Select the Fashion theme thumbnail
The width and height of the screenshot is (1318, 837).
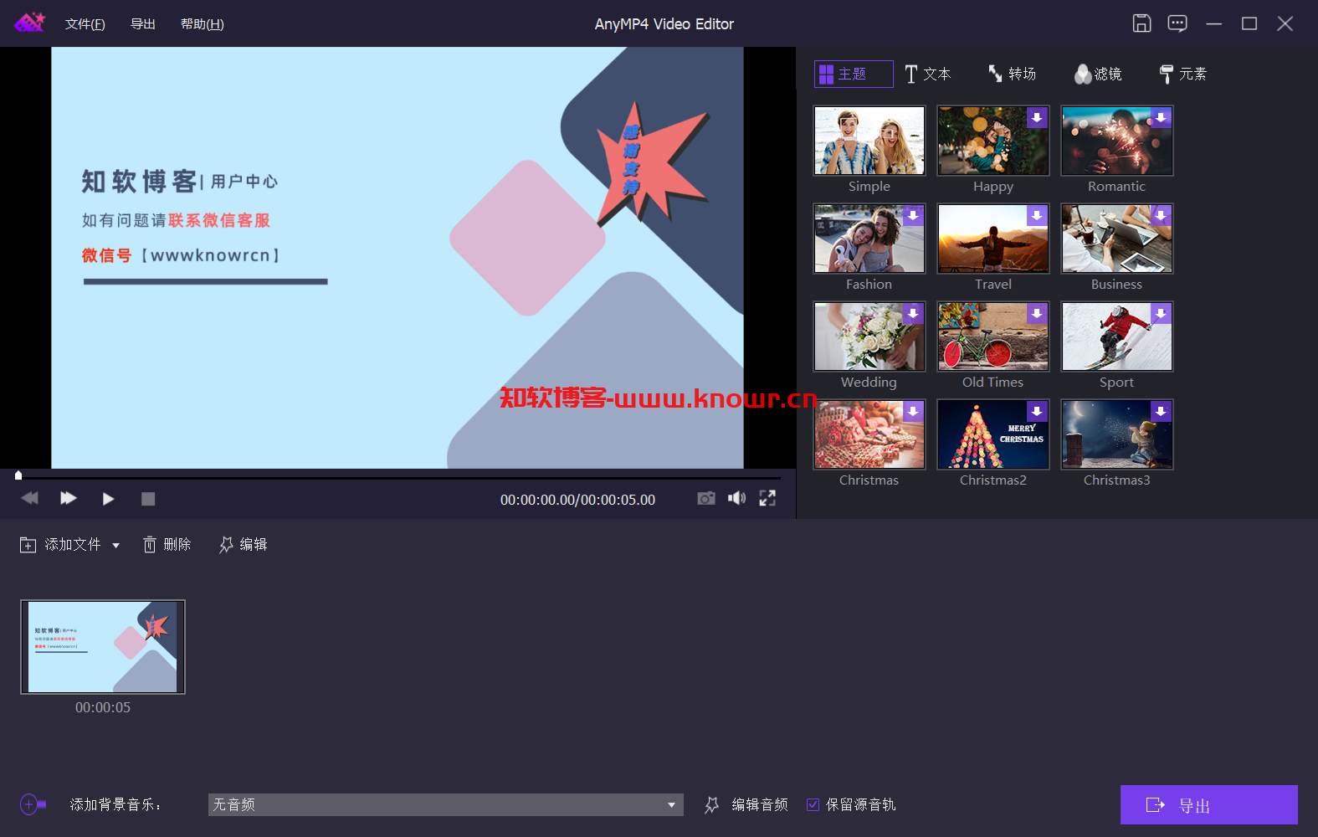[869, 239]
